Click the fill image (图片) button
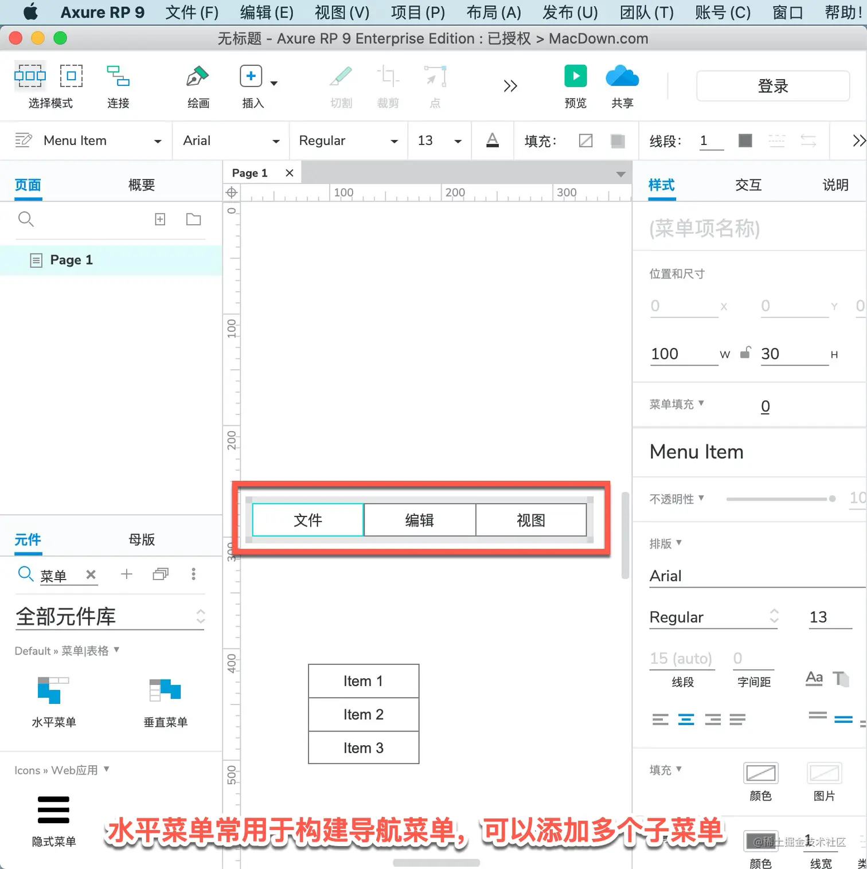The height and width of the screenshot is (869, 867). coord(824,773)
